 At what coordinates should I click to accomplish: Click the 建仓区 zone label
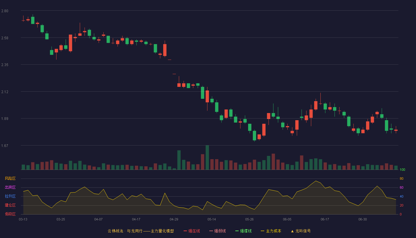(10, 205)
